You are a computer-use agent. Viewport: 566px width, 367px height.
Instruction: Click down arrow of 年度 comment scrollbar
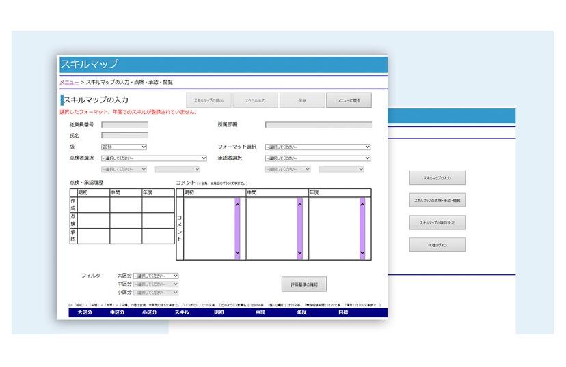pyautogui.click(x=362, y=254)
